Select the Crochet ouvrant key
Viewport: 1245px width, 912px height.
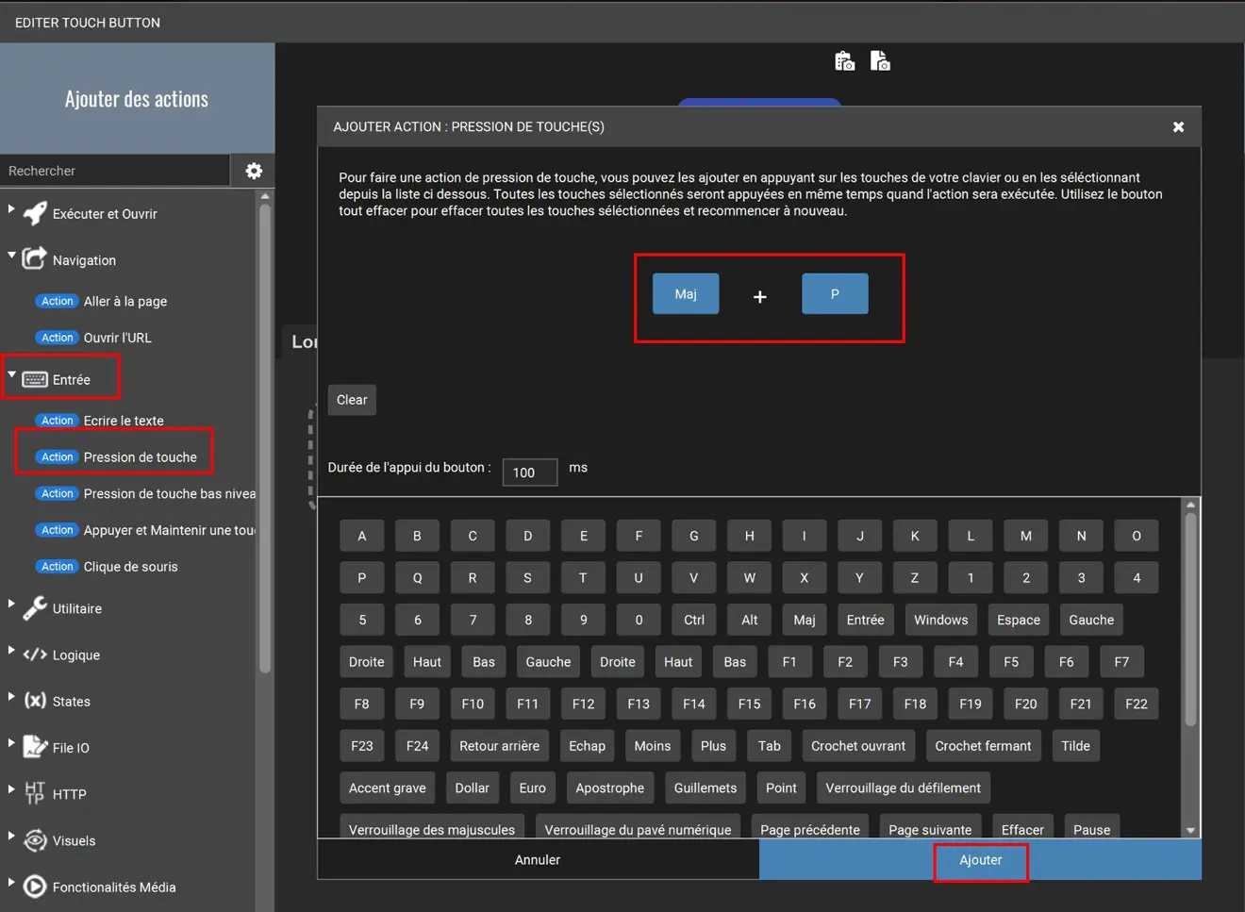pos(858,746)
